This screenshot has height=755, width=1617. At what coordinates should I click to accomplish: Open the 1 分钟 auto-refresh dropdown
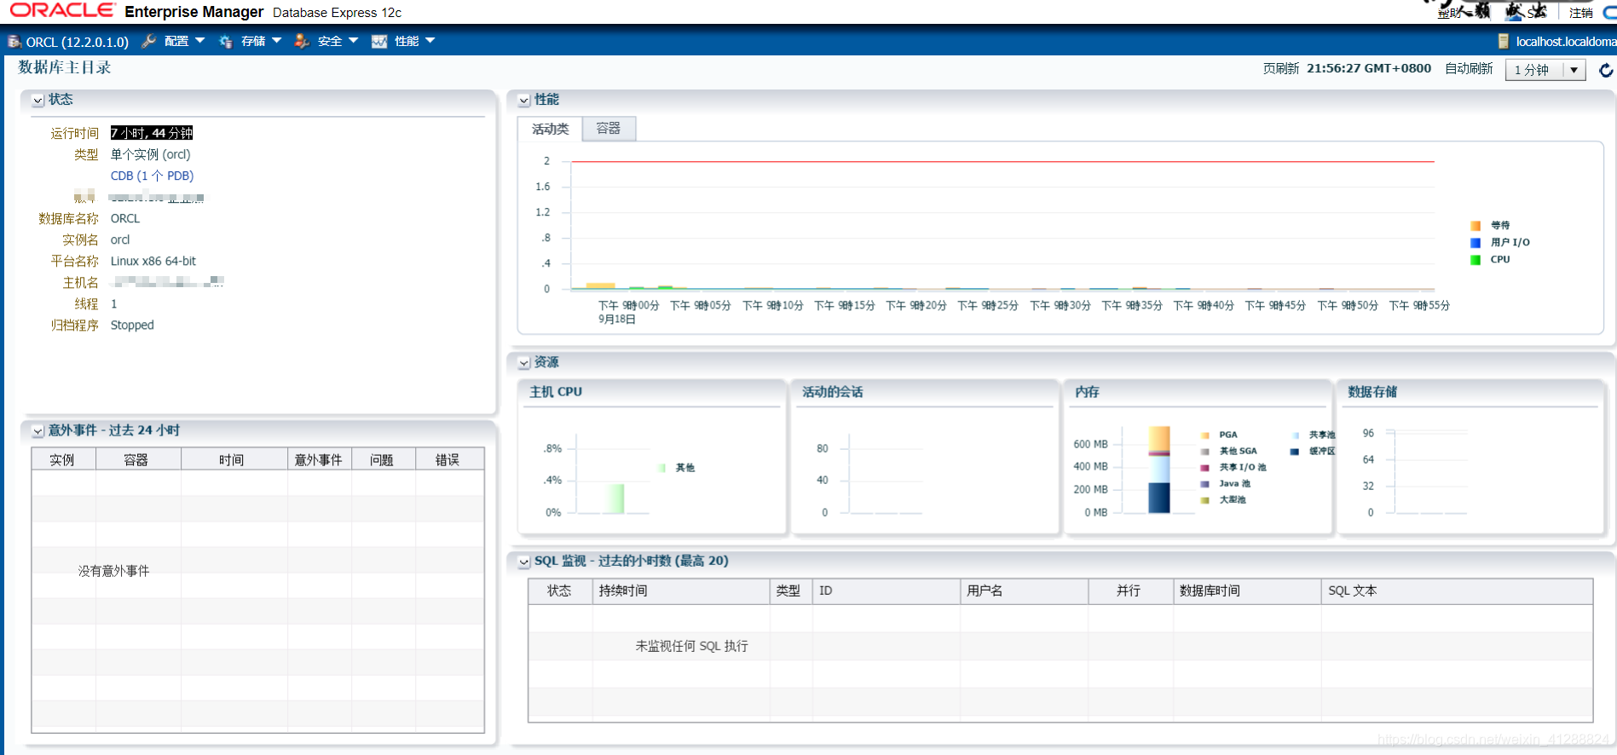[1545, 70]
